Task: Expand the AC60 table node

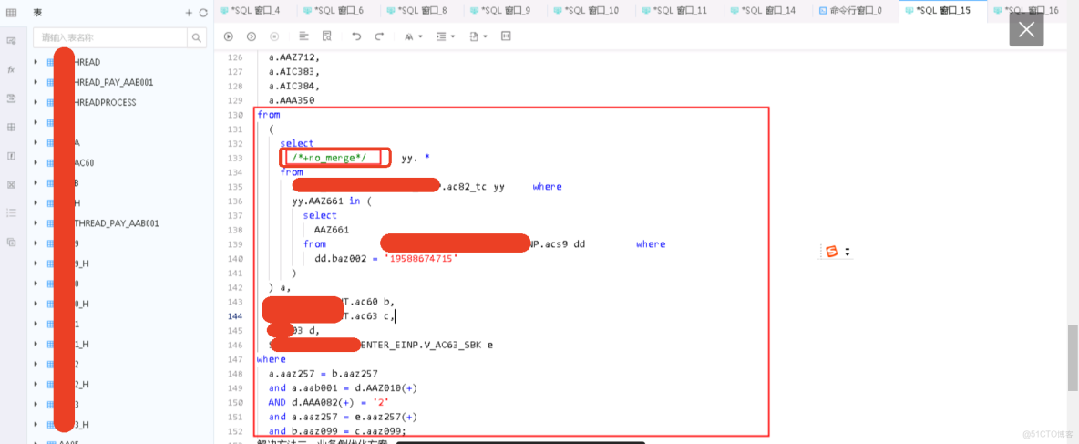Action: pyautogui.click(x=36, y=162)
